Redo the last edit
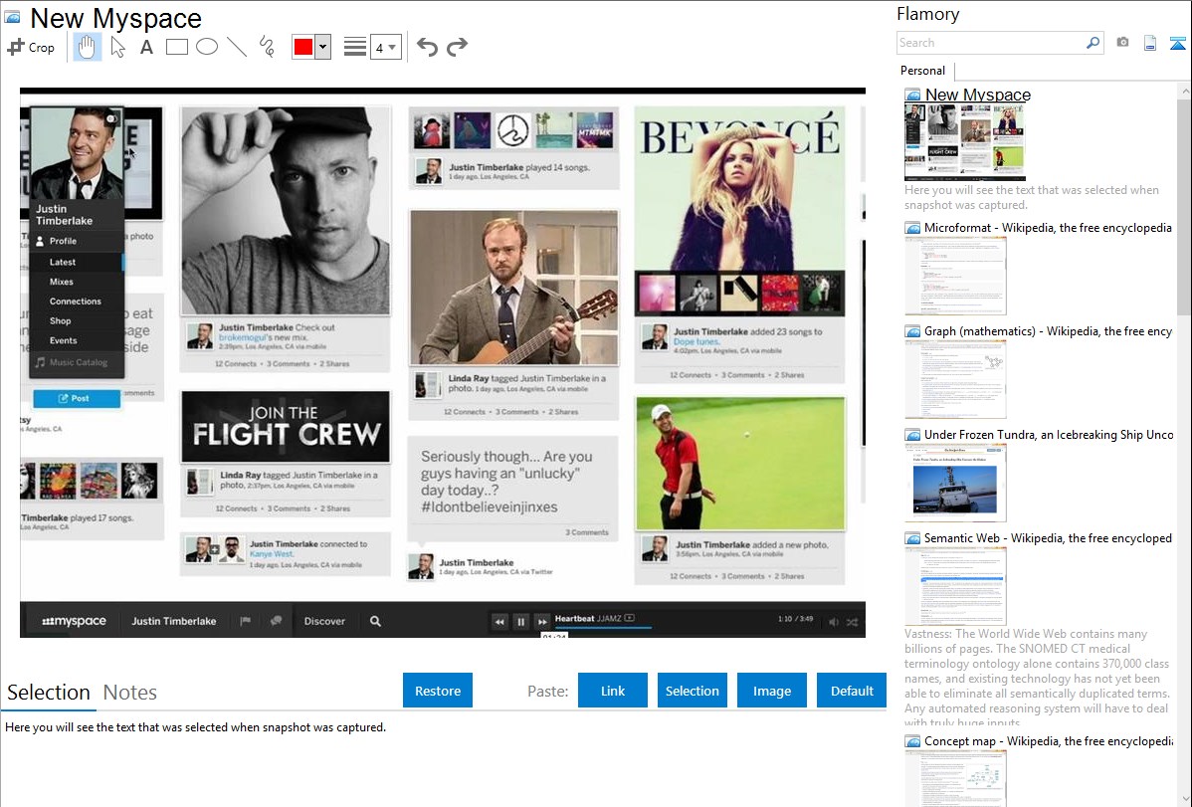Viewport: 1192px width, 807px height. [457, 47]
